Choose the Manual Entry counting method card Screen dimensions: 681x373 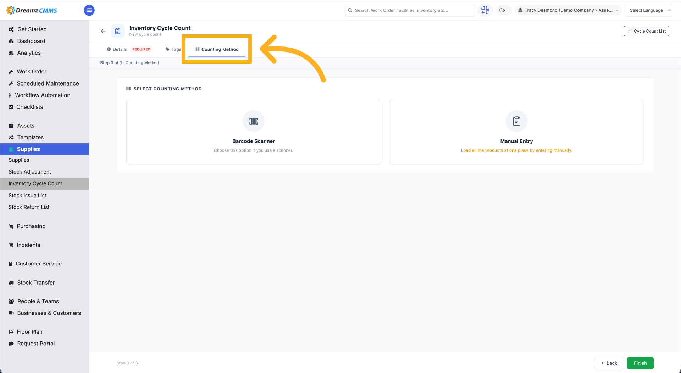click(516, 132)
